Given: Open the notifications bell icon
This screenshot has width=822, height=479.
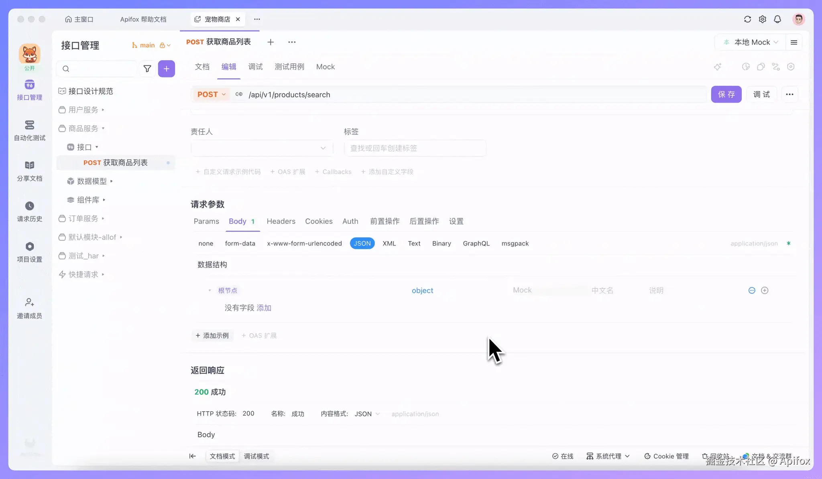Looking at the screenshot, I should pos(777,19).
